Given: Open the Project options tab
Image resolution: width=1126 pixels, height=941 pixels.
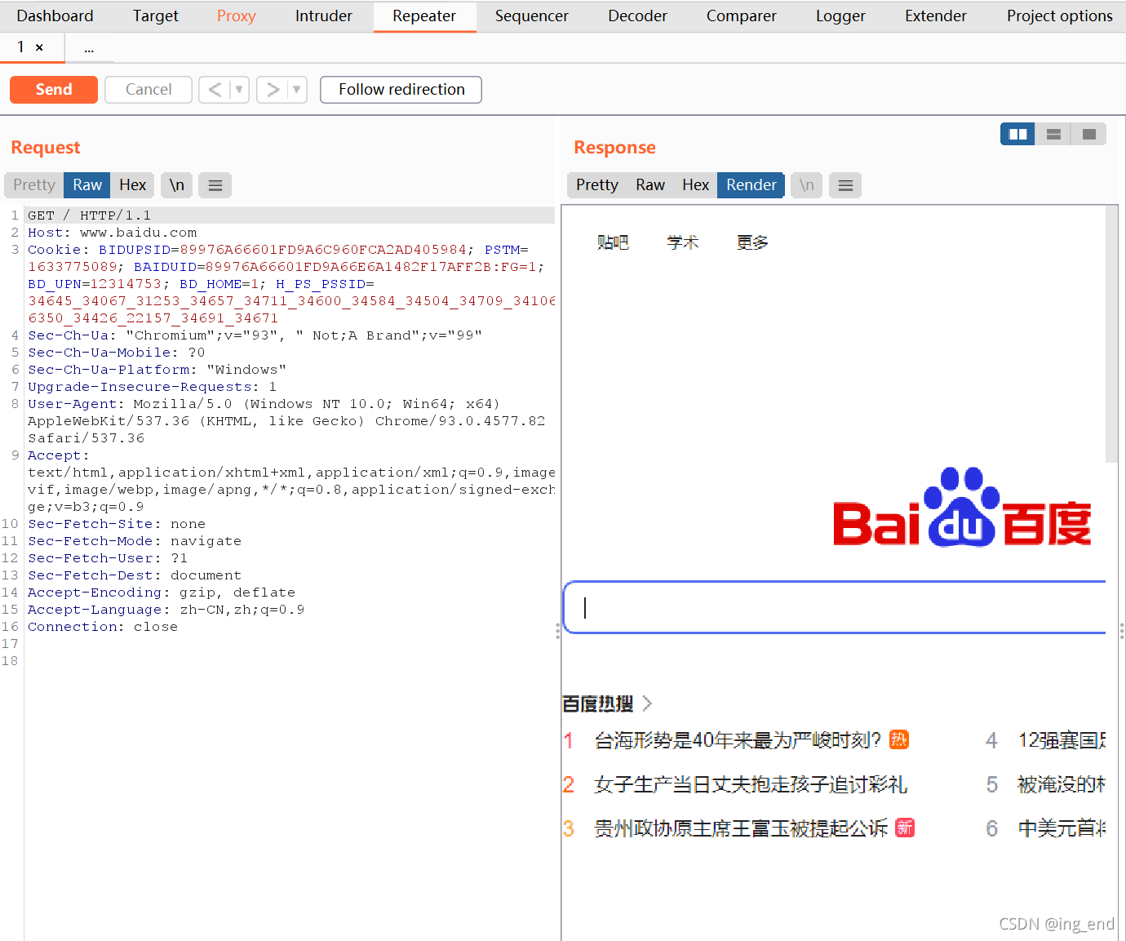Looking at the screenshot, I should [1060, 16].
